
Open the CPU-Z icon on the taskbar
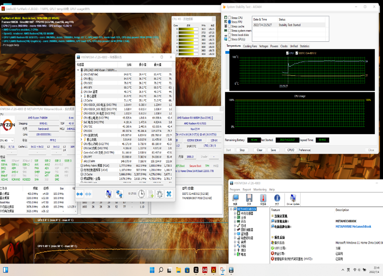(x=196, y=270)
